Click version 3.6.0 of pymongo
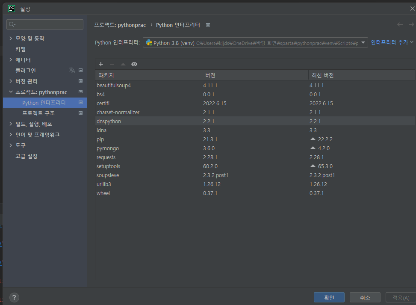The height and width of the screenshot is (305, 416). [x=209, y=148]
